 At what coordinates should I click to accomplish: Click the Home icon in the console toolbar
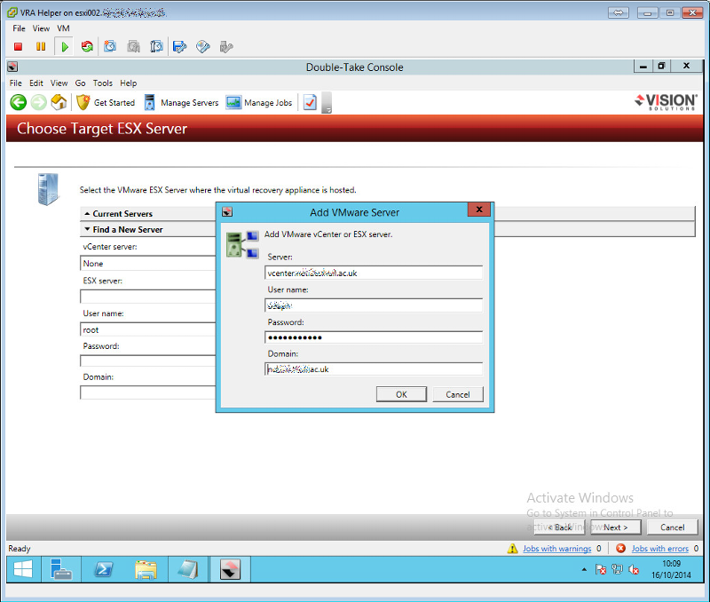pos(59,102)
